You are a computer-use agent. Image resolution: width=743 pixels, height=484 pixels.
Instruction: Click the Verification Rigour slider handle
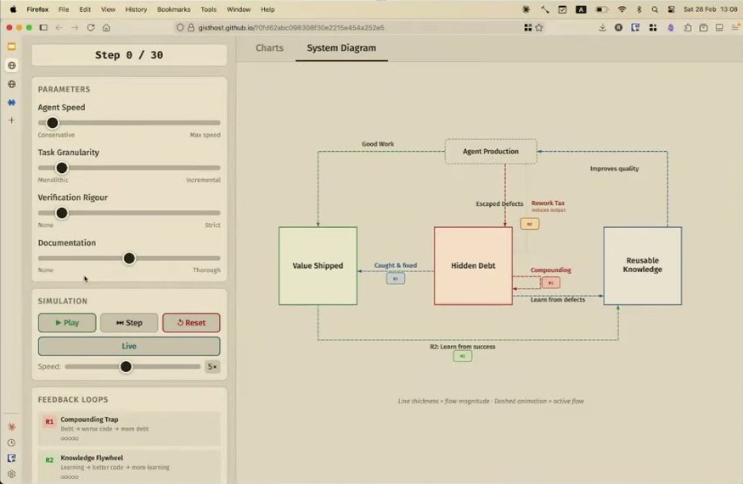point(62,213)
